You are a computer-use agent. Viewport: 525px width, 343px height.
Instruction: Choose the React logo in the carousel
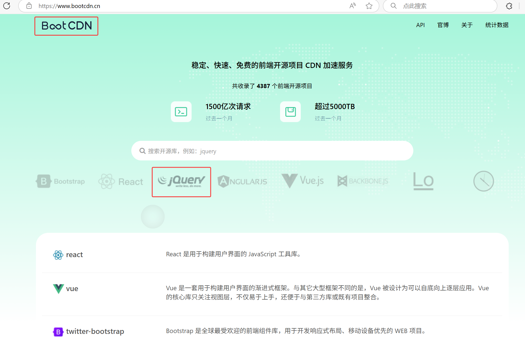pyautogui.click(x=121, y=181)
